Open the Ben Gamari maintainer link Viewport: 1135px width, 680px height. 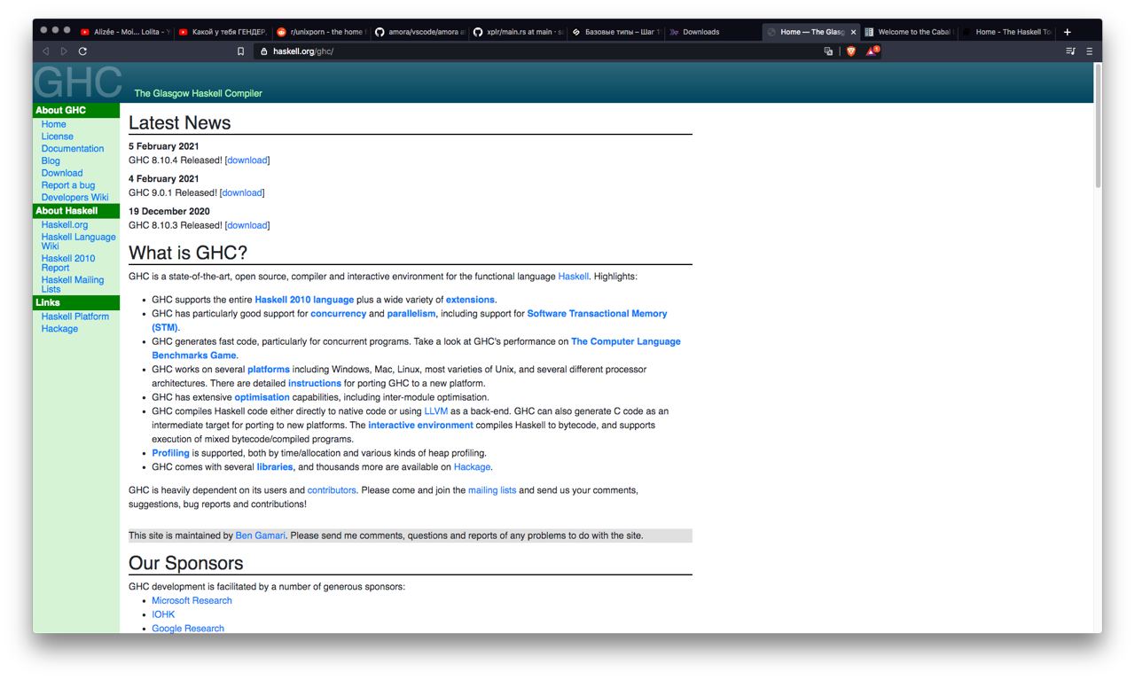coord(261,535)
